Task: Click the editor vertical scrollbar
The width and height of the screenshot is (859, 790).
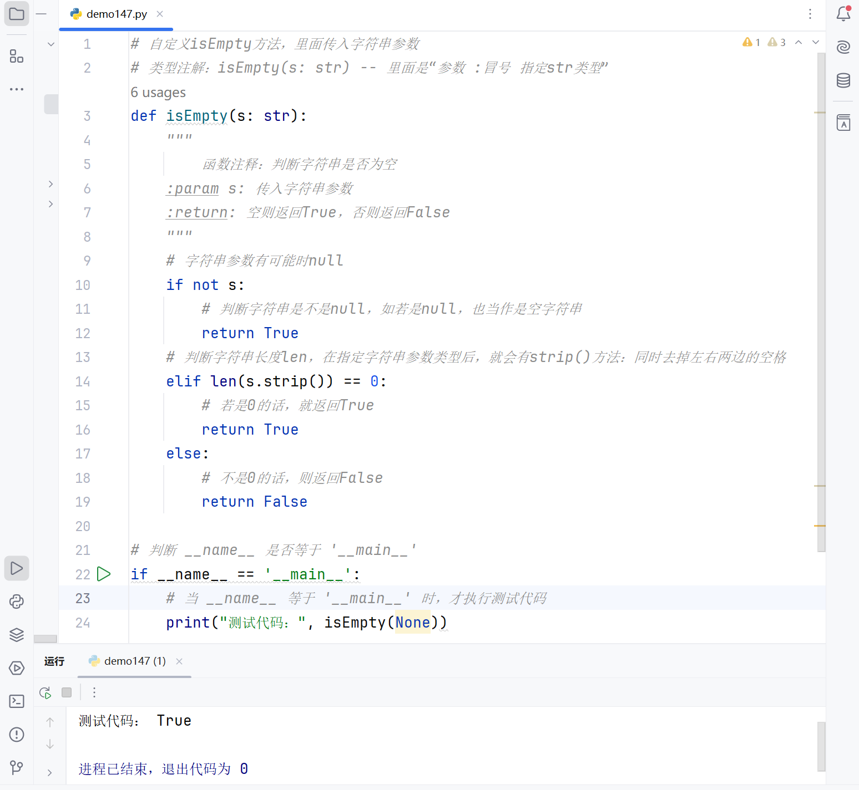Action: point(821,302)
